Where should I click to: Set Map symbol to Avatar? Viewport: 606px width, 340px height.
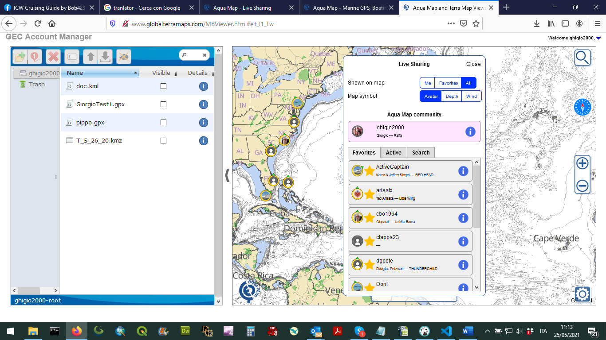[x=431, y=96]
